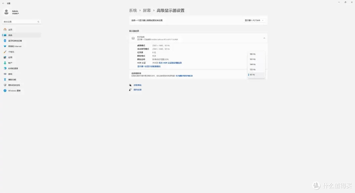The height and width of the screenshot is (193, 355).
Task: Open 时间和语言 settings
Action: [x=21, y=68]
